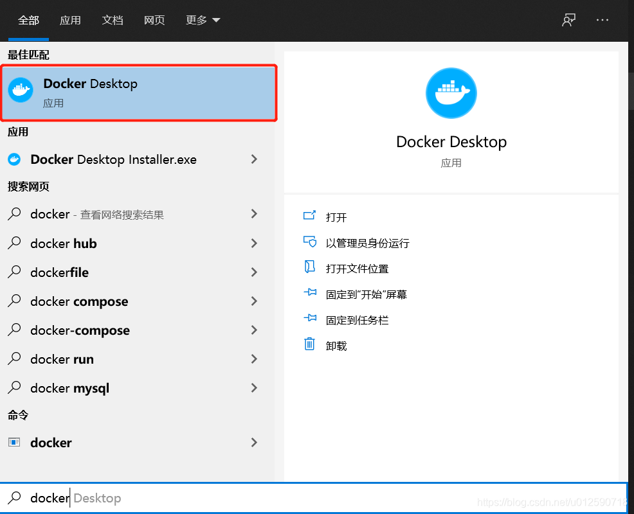Open the three-dots options menu

pyautogui.click(x=602, y=20)
